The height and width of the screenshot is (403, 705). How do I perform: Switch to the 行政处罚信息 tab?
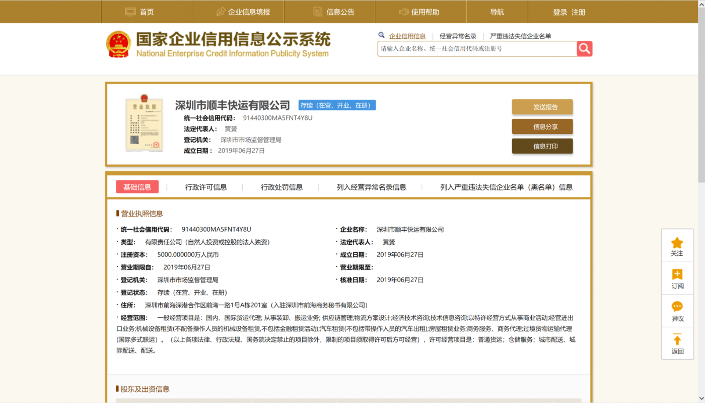[282, 187]
